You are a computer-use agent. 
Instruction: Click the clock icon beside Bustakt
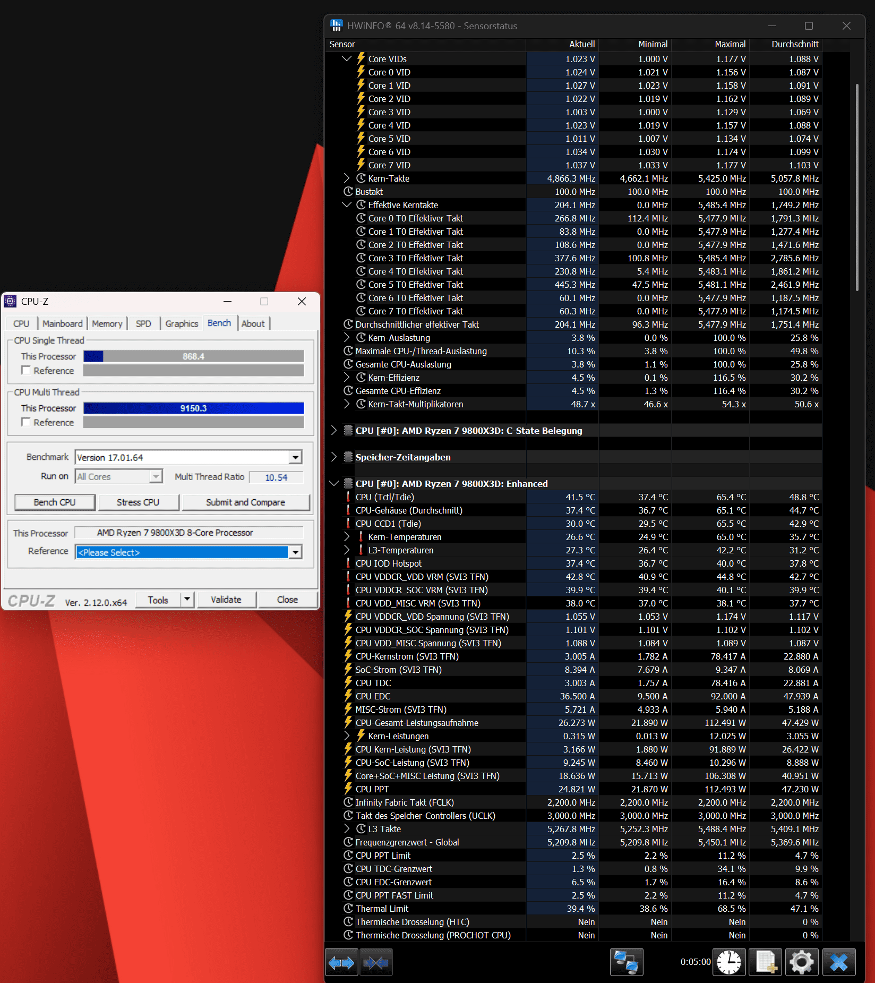pos(348,191)
